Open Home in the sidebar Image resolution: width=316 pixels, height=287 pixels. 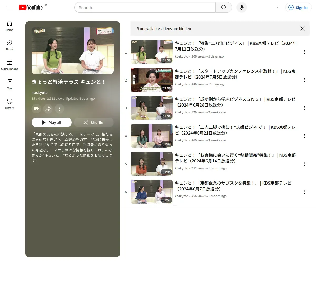click(9, 26)
